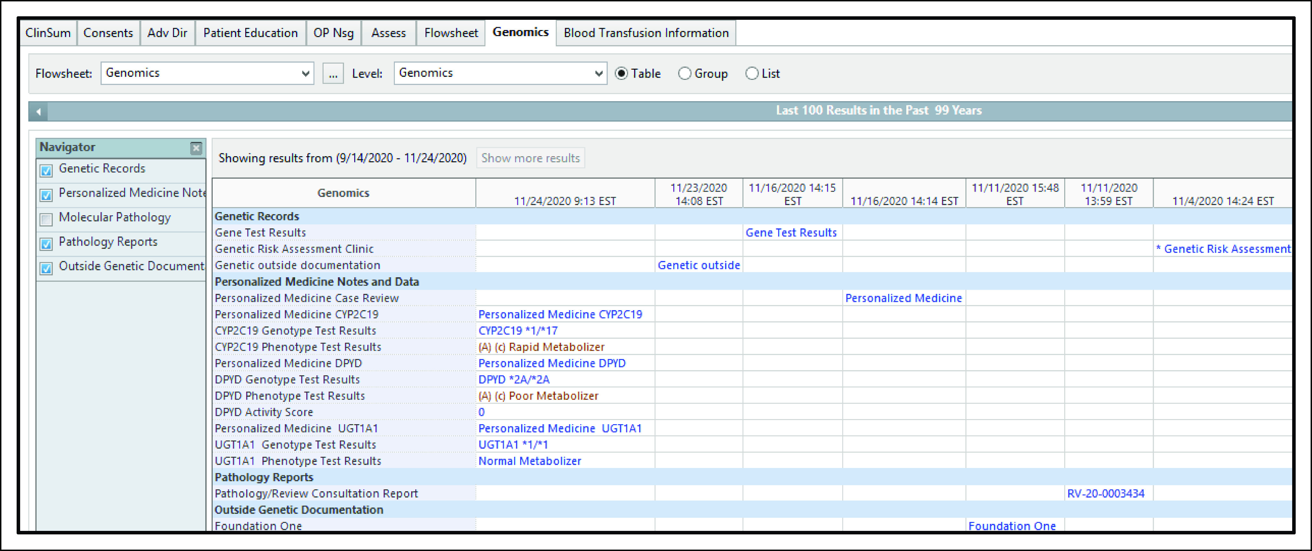The width and height of the screenshot is (1312, 551).
Task: Click the Genetic Records section header row
Action: pyautogui.click(x=752, y=216)
